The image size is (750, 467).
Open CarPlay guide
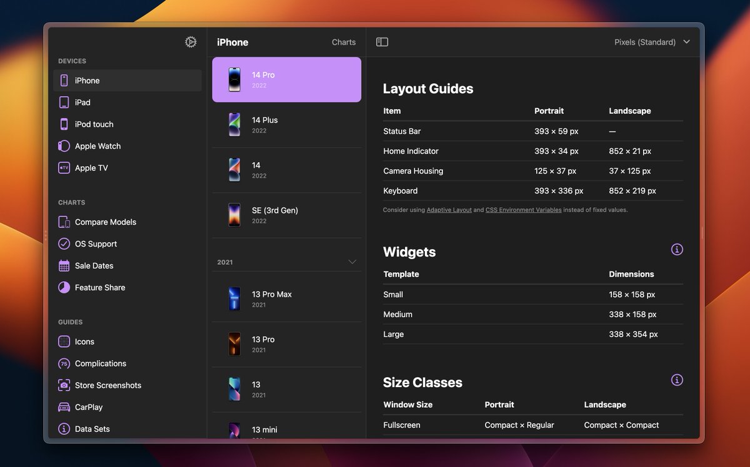(127, 407)
